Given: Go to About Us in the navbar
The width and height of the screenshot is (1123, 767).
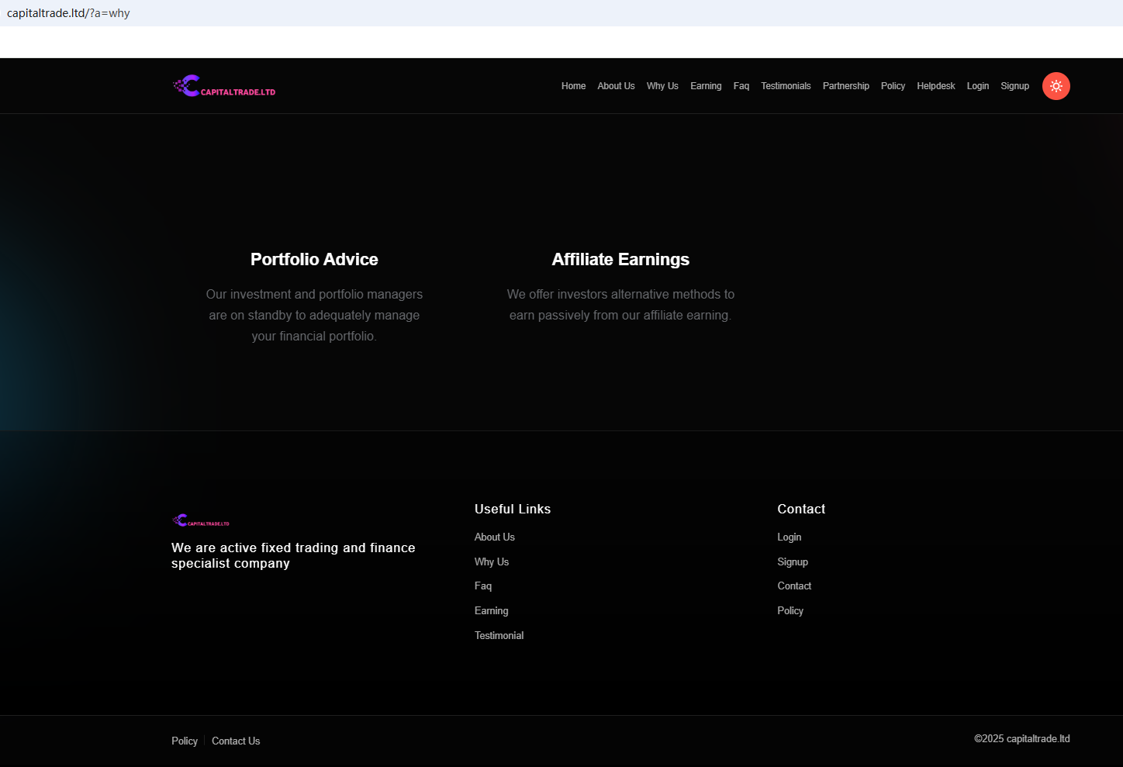Looking at the screenshot, I should pyautogui.click(x=616, y=86).
